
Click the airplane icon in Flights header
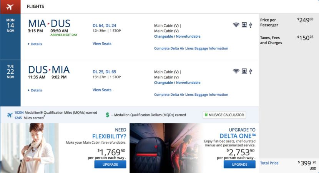(x=10, y=7)
